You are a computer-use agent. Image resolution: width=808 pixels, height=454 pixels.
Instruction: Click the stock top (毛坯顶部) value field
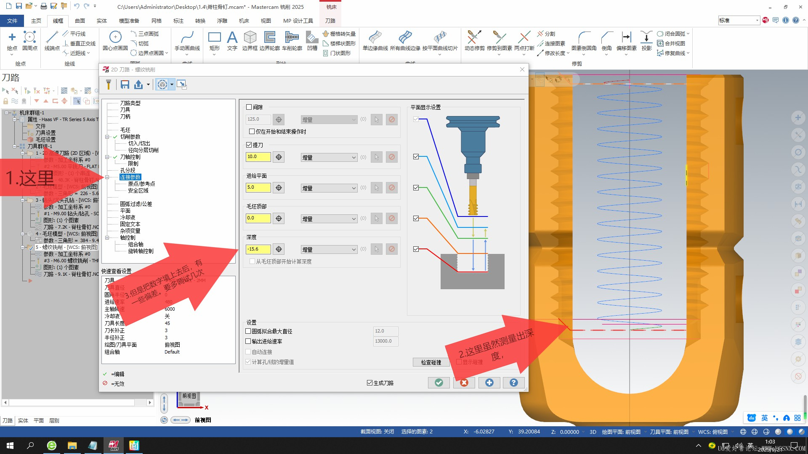[x=258, y=218]
